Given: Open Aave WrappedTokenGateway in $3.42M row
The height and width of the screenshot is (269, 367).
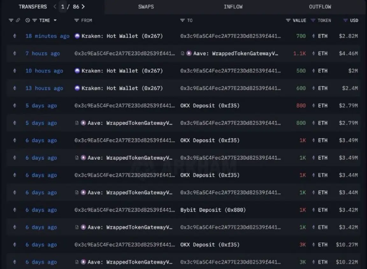Looking at the screenshot, I should pos(130,227).
